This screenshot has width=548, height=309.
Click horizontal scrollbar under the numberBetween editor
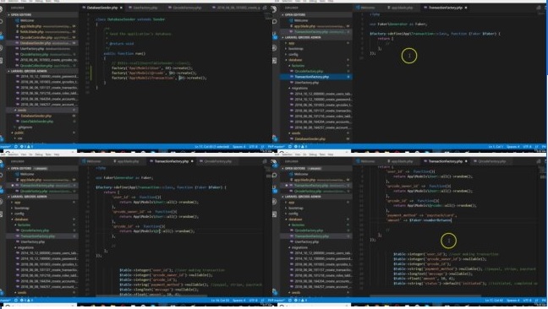pos(425,296)
